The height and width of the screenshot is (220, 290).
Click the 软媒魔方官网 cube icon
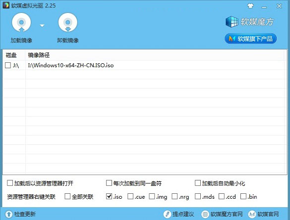pos(205,214)
